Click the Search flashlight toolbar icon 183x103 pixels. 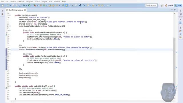click(57, 5)
